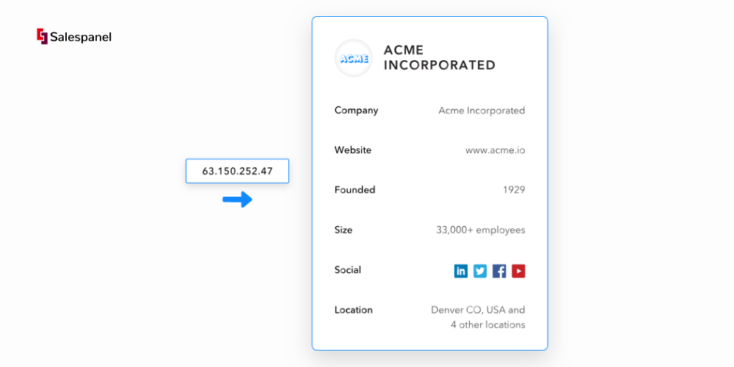Click the ACME INCORPORATED card heading
This screenshot has height=367, width=734.
(439, 57)
